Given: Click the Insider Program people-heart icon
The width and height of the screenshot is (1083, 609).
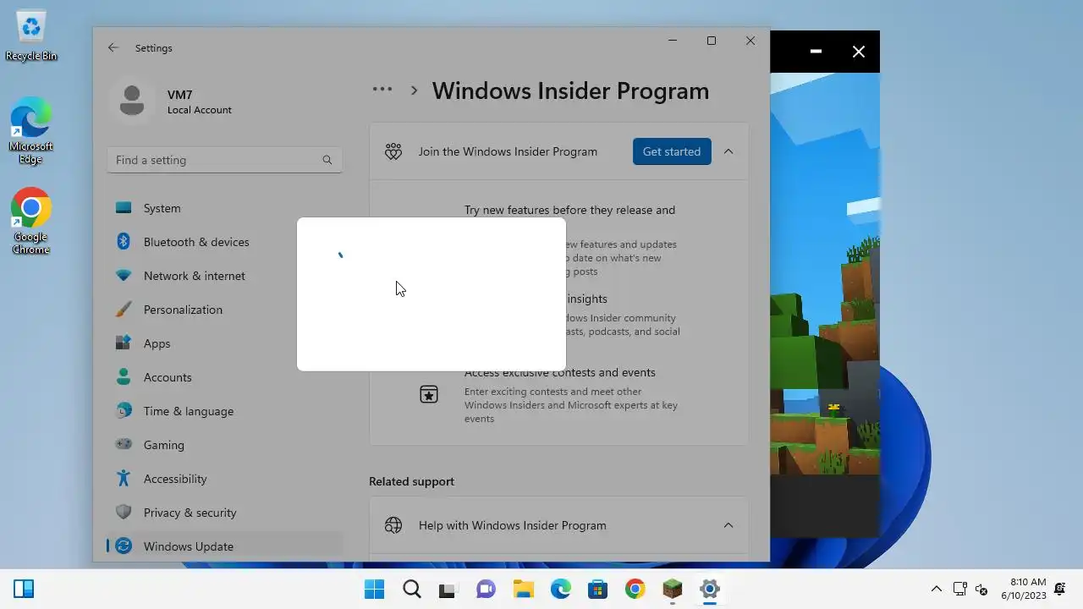Looking at the screenshot, I should point(393,151).
